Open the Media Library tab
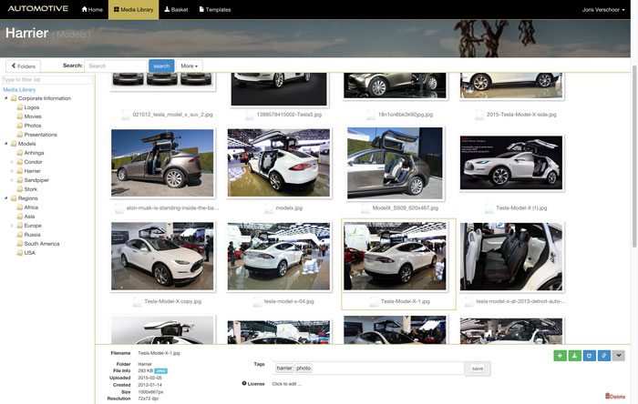638x404 pixels. coord(133,9)
